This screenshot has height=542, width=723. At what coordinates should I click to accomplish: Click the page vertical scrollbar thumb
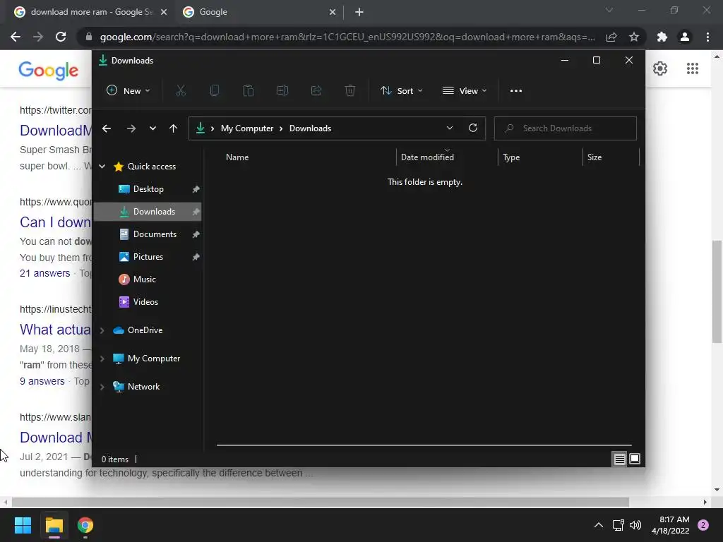pyautogui.click(x=717, y=291)
